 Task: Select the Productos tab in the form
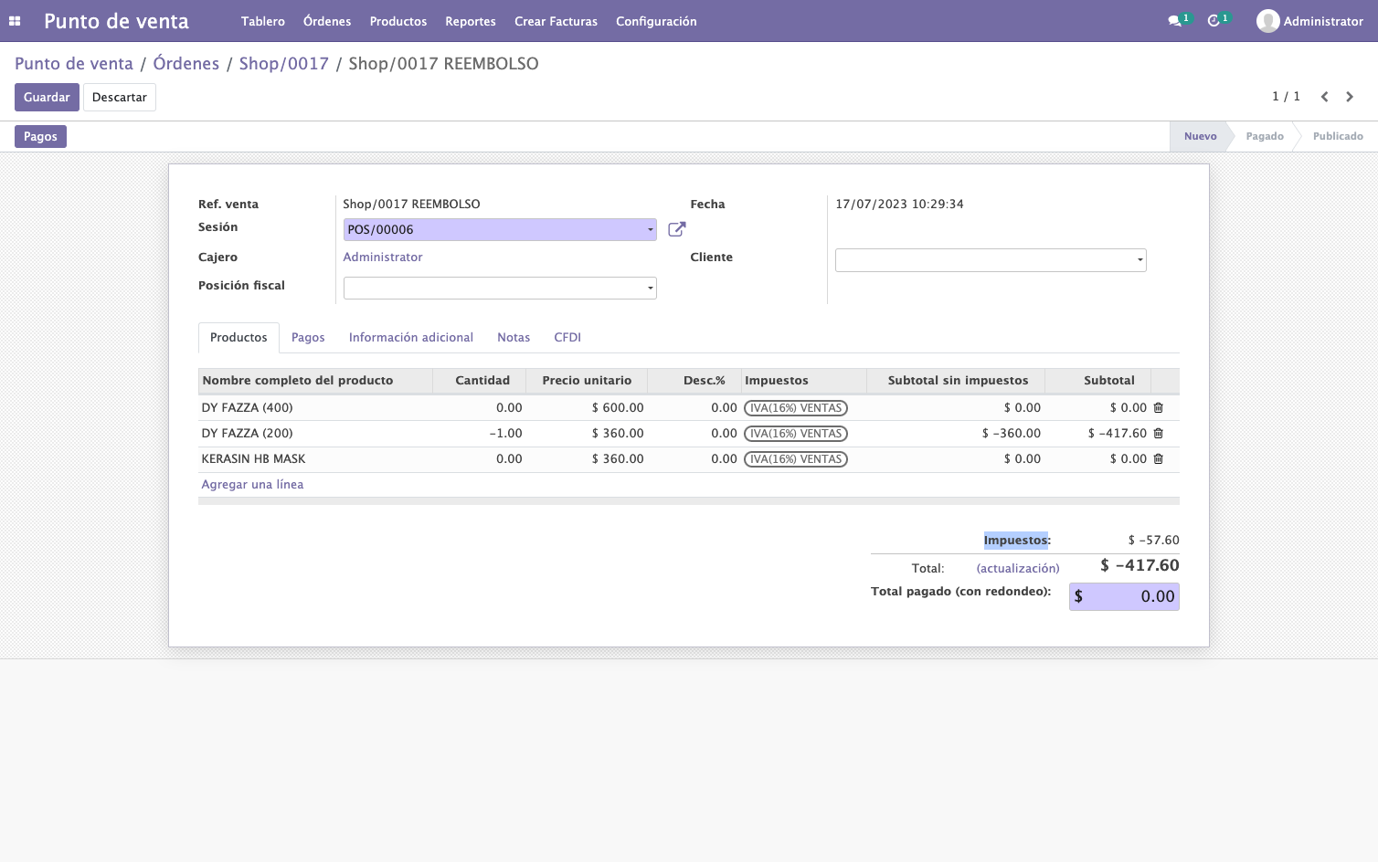238,338
